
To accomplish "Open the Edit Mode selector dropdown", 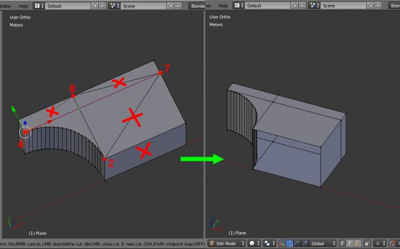I will tap(227, 243).
